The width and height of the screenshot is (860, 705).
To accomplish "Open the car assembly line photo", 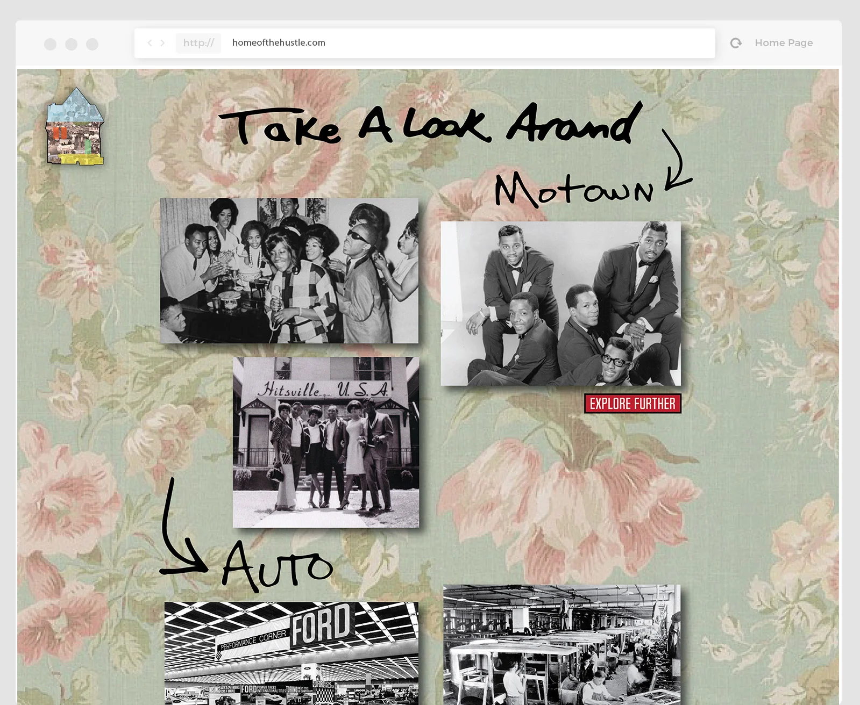I will pos(562,645).
